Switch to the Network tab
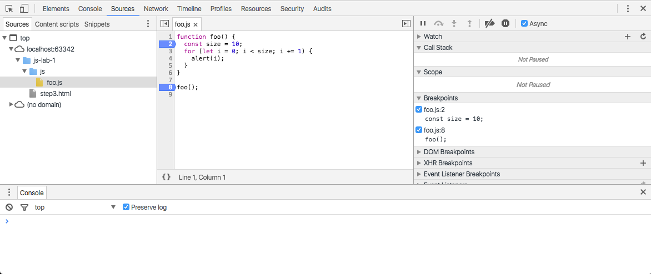 (x=156, y=9)
